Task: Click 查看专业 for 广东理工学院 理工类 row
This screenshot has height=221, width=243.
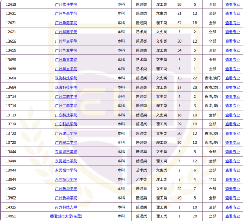Action: click(x=232, y=143)
